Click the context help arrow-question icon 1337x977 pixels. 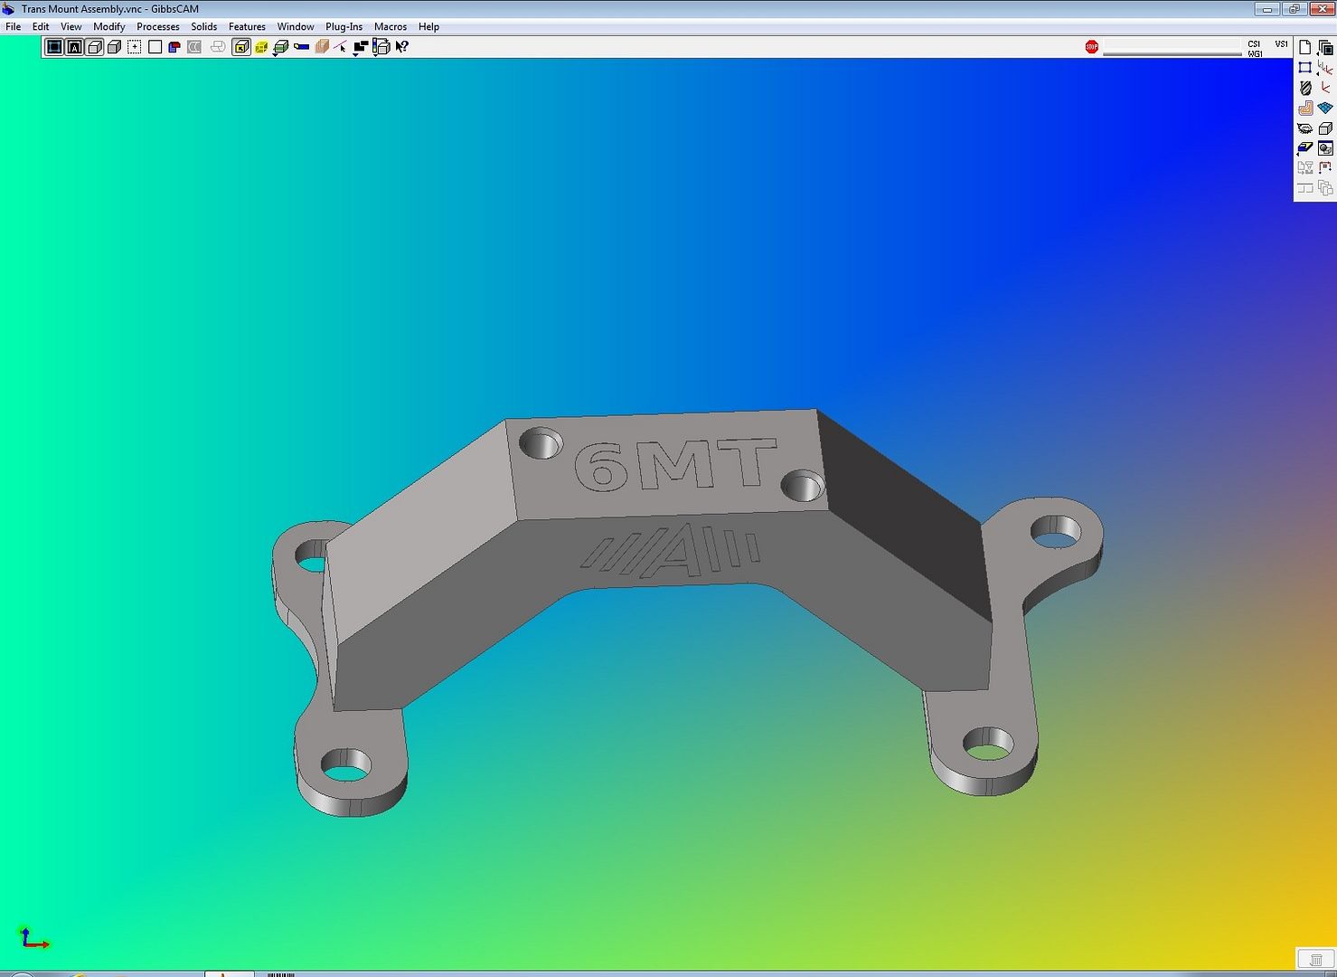point(402,47)
